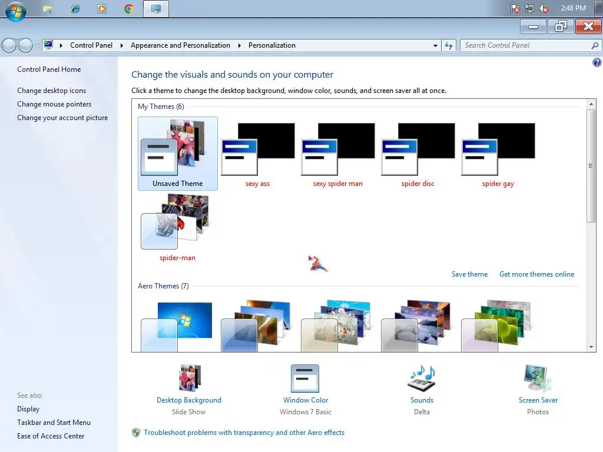603x452 pixels.
Task: Select the Unsaved Theme thumbnail
Action: click(x=178, y=154)
